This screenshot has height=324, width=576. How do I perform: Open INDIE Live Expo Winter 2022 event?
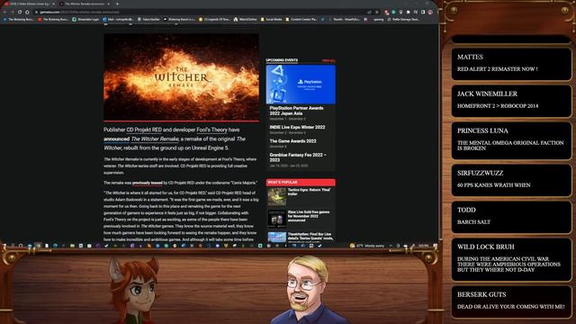[x=297, y=127]
